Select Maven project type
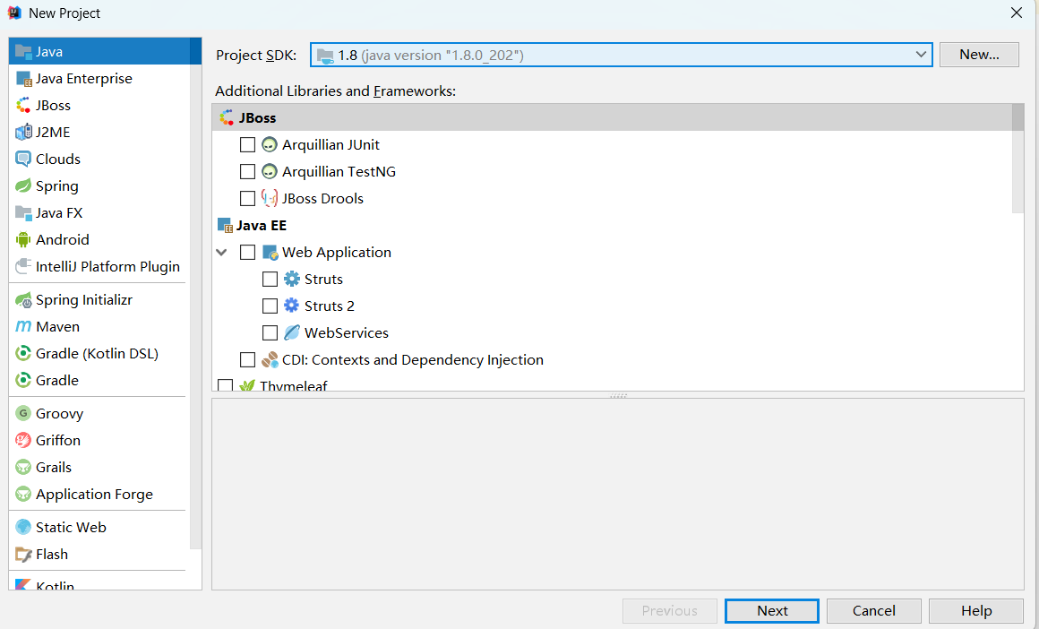The height and width of the screenshot is (629, 1039). pos(99,327)
